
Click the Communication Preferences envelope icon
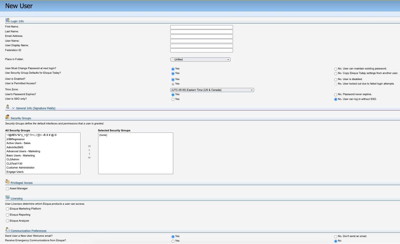click(7, 230)
